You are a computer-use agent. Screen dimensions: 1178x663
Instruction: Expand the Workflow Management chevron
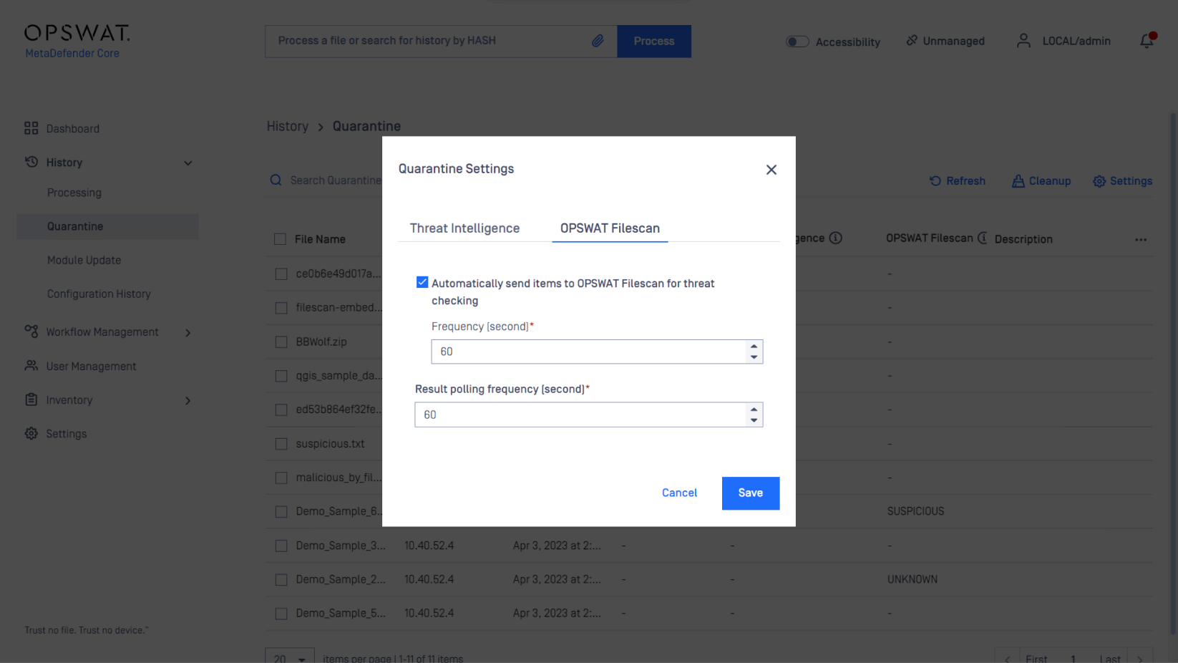pos(188,332)
